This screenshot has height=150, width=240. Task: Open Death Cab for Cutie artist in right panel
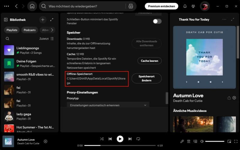coord(188,101)
